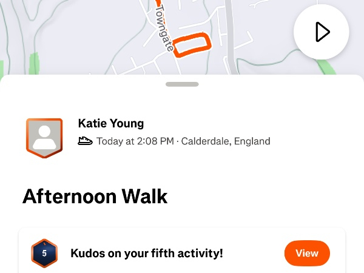Click the fifth activity badge icon
Viewport: 364px width, 273px height.
pos(44,253)
